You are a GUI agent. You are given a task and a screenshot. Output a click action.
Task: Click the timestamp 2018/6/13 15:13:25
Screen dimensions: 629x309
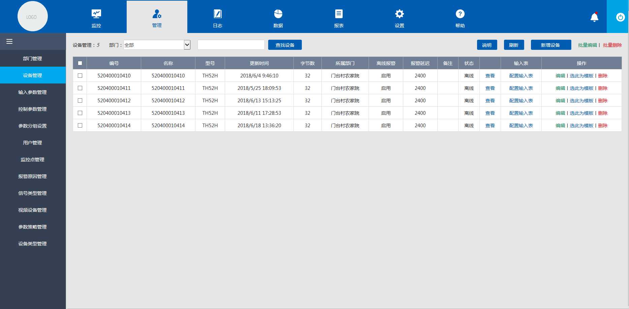(x=259, y=101)
